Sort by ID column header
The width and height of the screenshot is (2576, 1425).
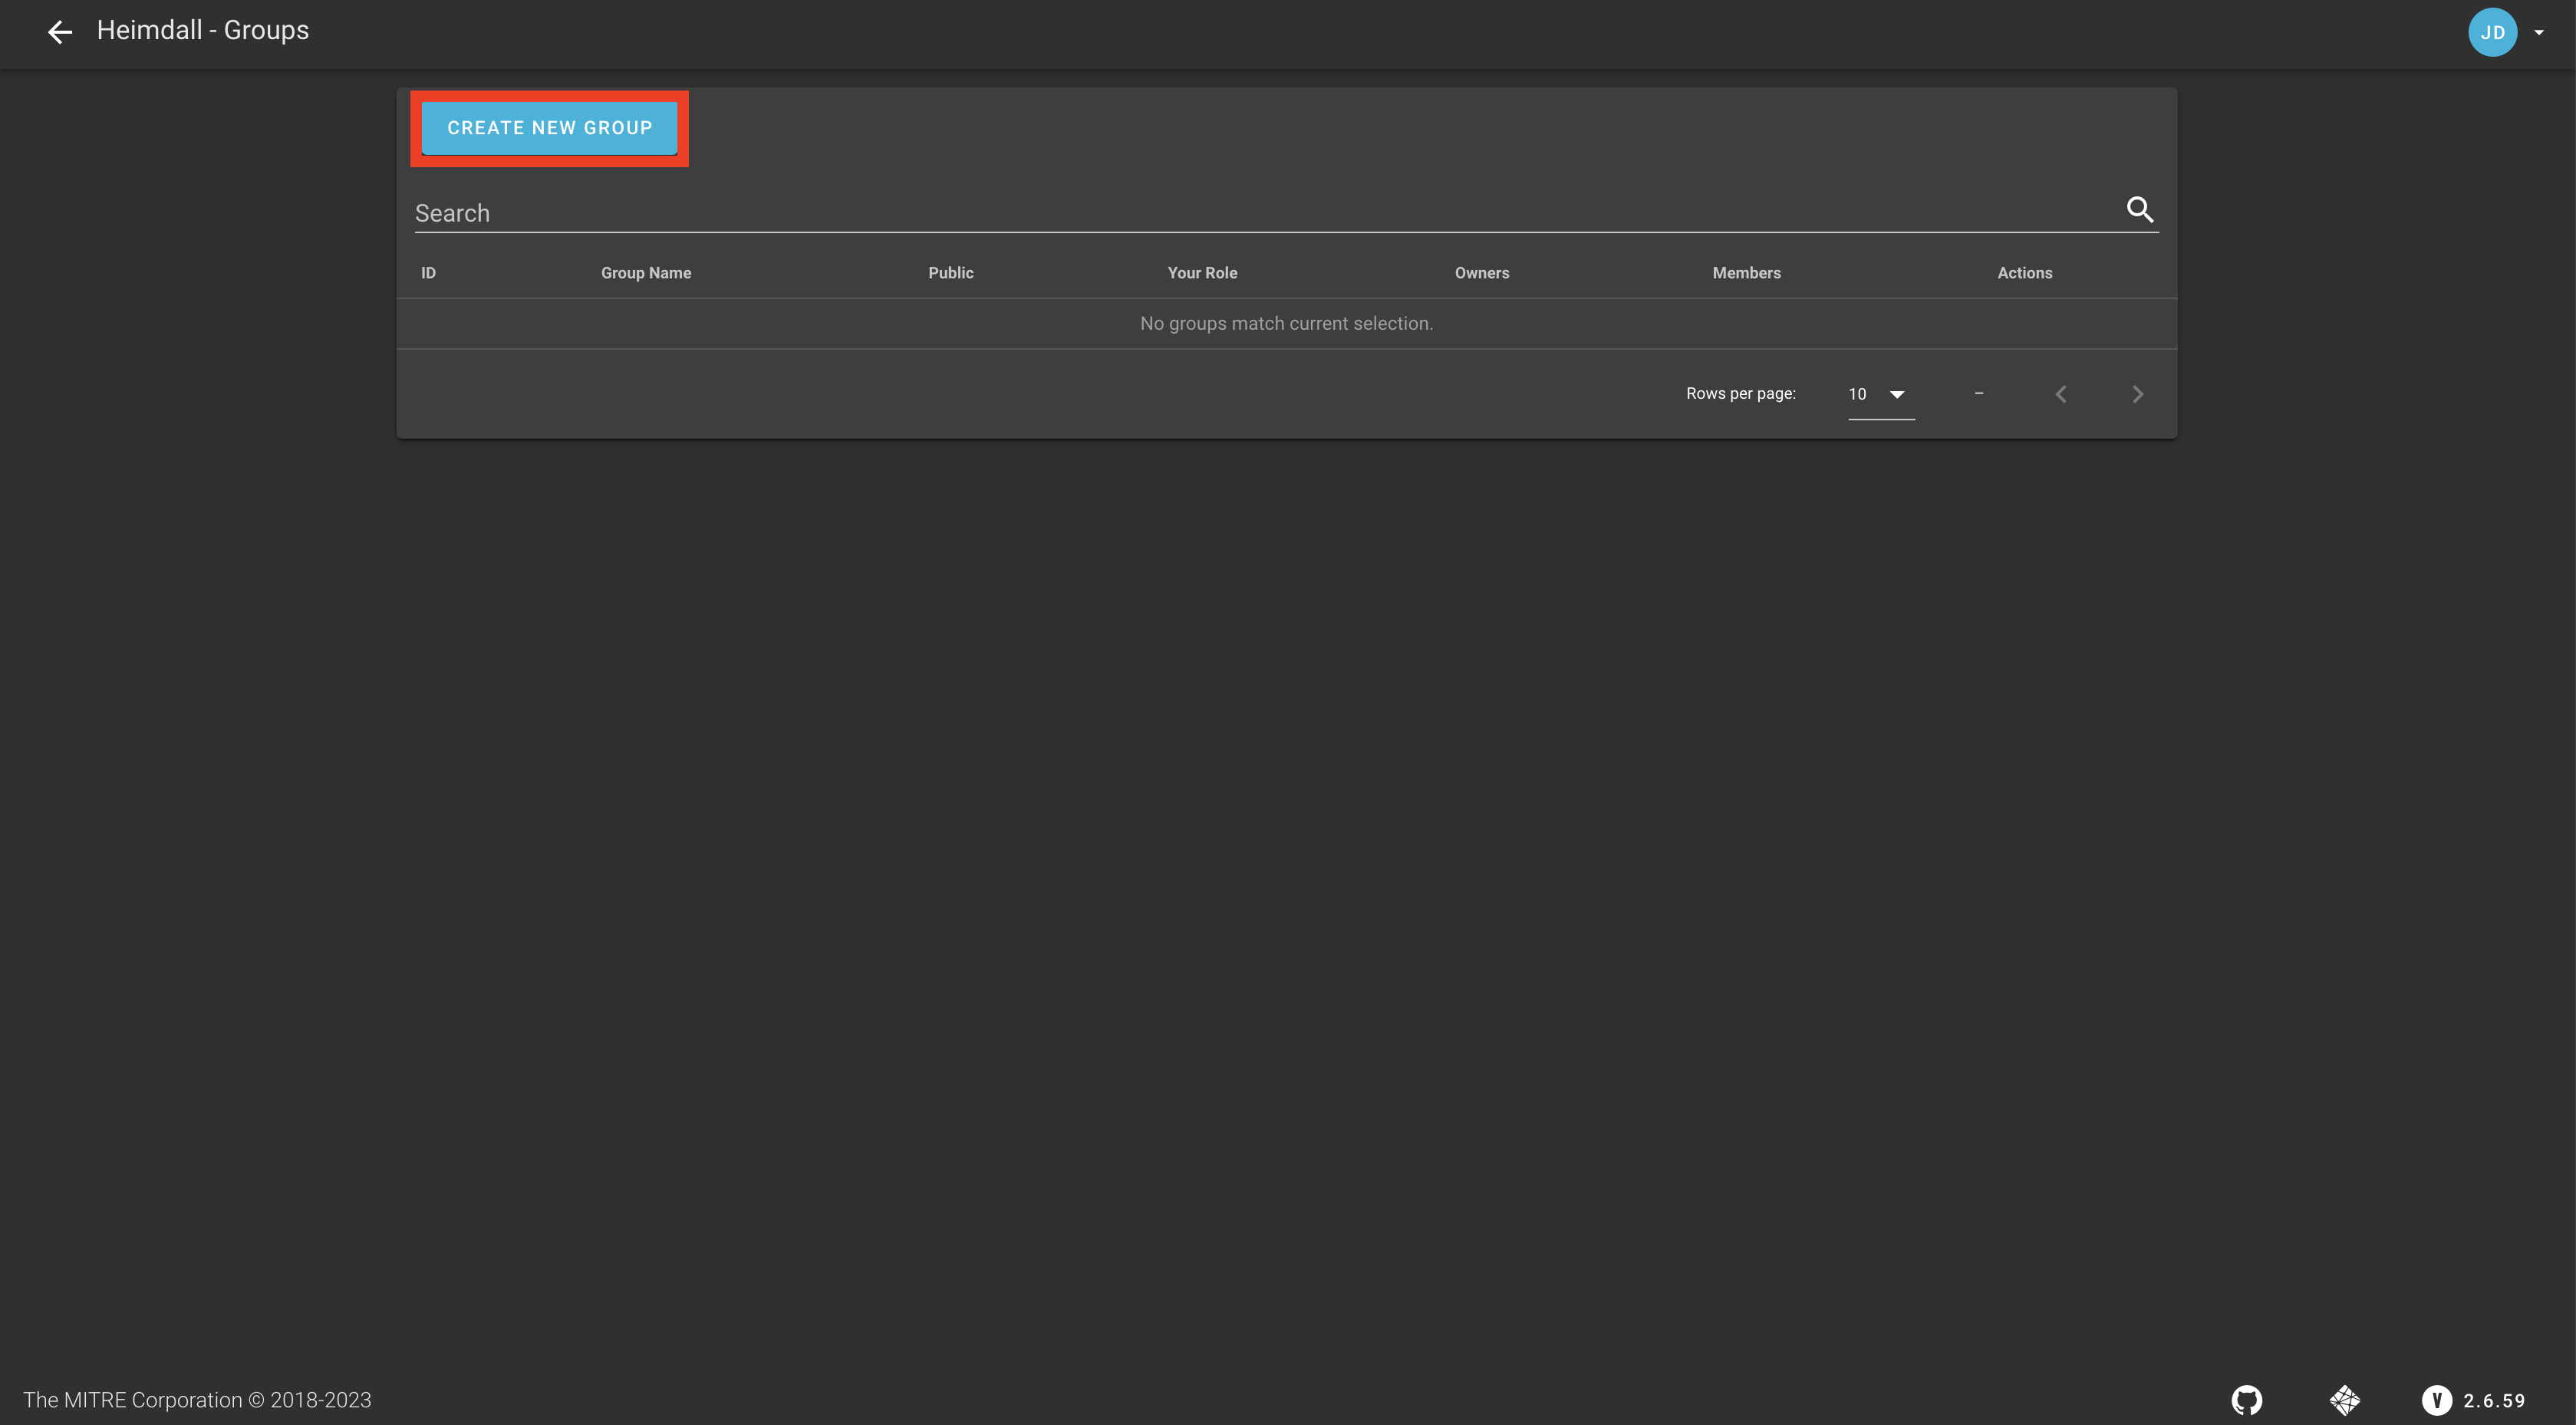tap(428, 273)
